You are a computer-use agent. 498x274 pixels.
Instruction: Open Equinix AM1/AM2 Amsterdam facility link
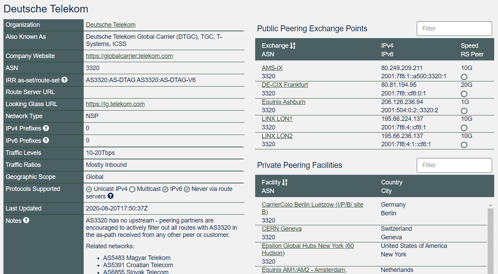click(304, 270)
